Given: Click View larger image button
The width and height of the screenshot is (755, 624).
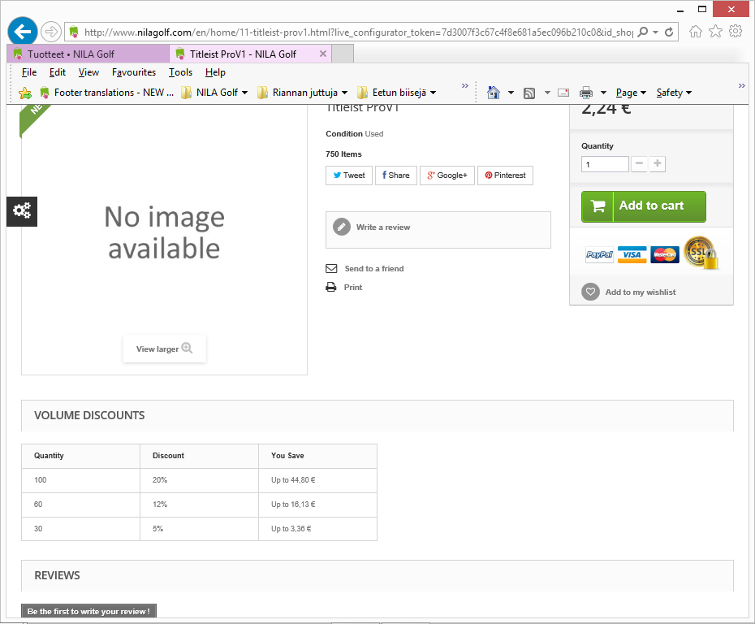Looking at the screenshot, I should coord(164,349).
